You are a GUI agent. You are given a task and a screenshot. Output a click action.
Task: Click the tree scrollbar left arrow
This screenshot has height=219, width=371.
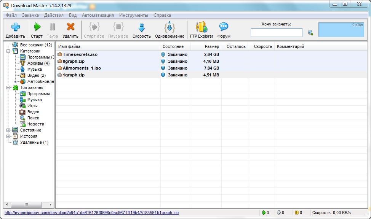7,205
